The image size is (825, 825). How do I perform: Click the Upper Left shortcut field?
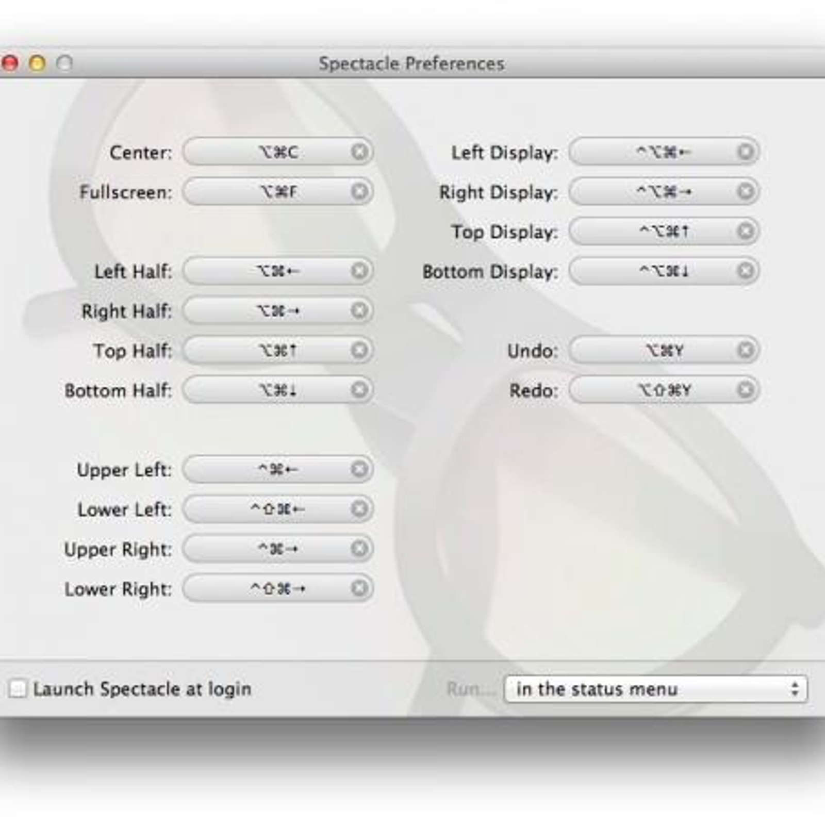point(278,469)
